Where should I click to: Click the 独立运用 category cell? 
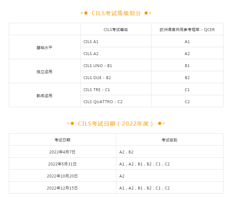tap(44, 71)
